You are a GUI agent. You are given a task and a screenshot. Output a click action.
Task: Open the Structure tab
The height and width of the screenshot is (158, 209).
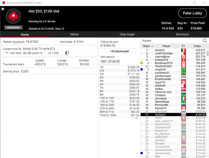pos(182,35)
